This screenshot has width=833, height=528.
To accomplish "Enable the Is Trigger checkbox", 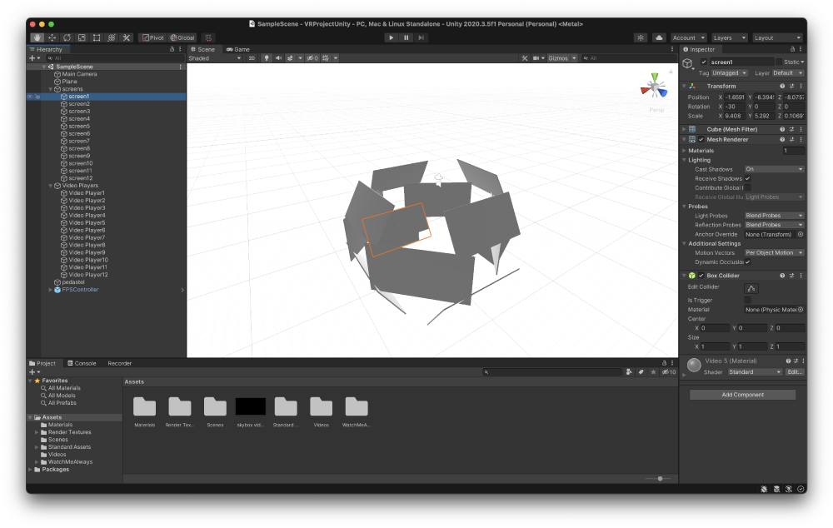I will pyautogui.click(x=747, y=300).
